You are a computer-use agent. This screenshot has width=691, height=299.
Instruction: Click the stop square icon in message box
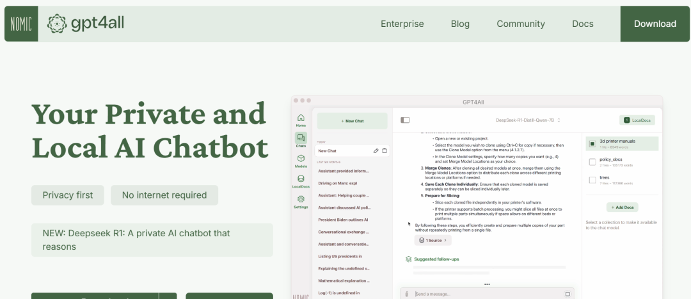(x=568, y=294)
